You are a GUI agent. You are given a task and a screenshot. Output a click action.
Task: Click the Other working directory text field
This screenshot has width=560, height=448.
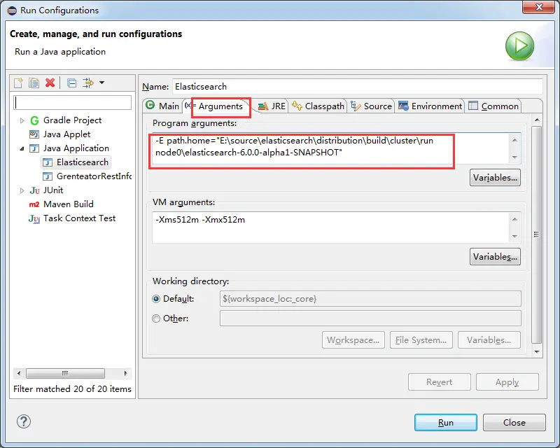(x=370, y=318)
